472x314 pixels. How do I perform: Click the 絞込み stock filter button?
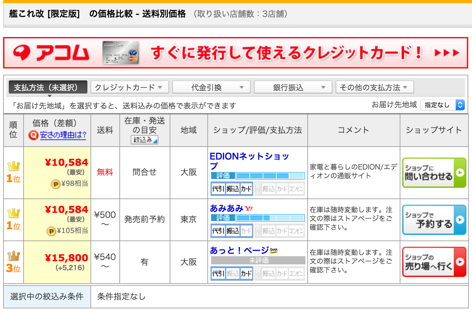pos(145,140)
